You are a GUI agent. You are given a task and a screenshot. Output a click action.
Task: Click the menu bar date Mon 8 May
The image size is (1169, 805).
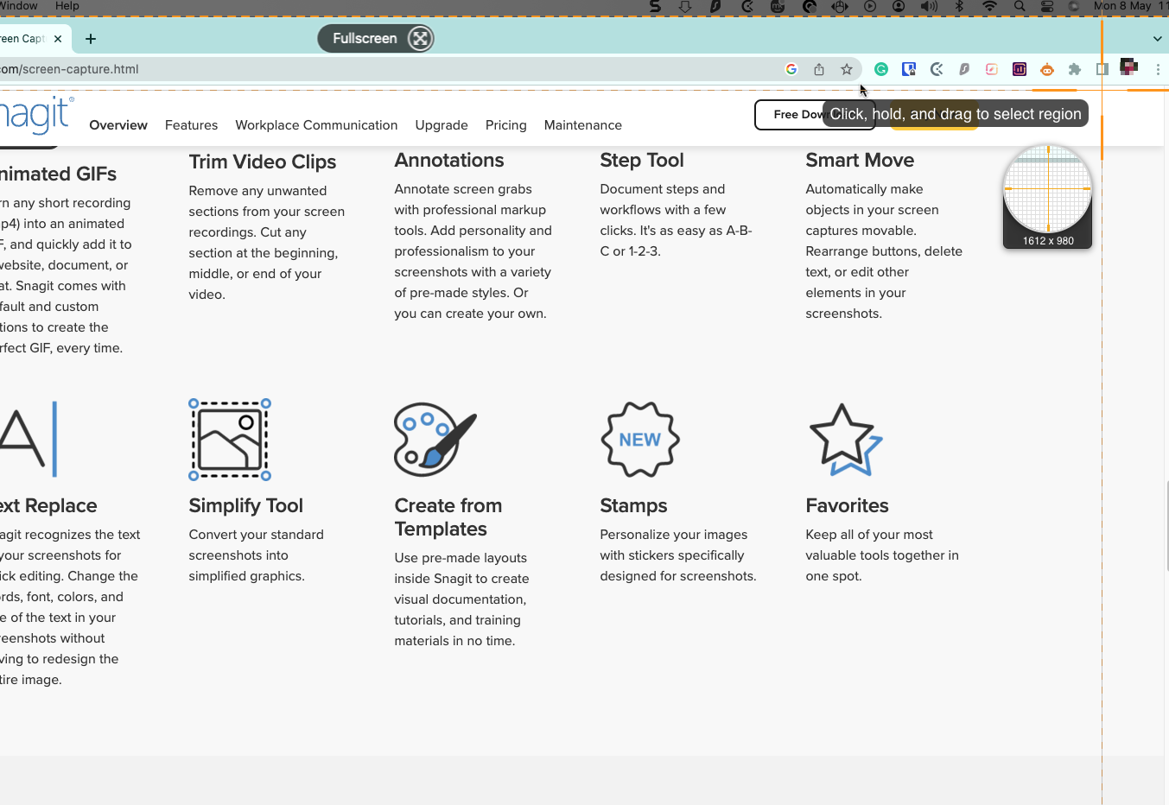tap(1122, 6)
